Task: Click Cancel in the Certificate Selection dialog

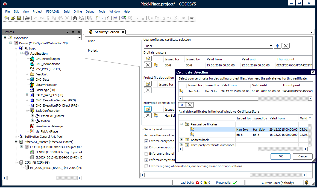Action: pyautogui.click(x=303, y=156)
